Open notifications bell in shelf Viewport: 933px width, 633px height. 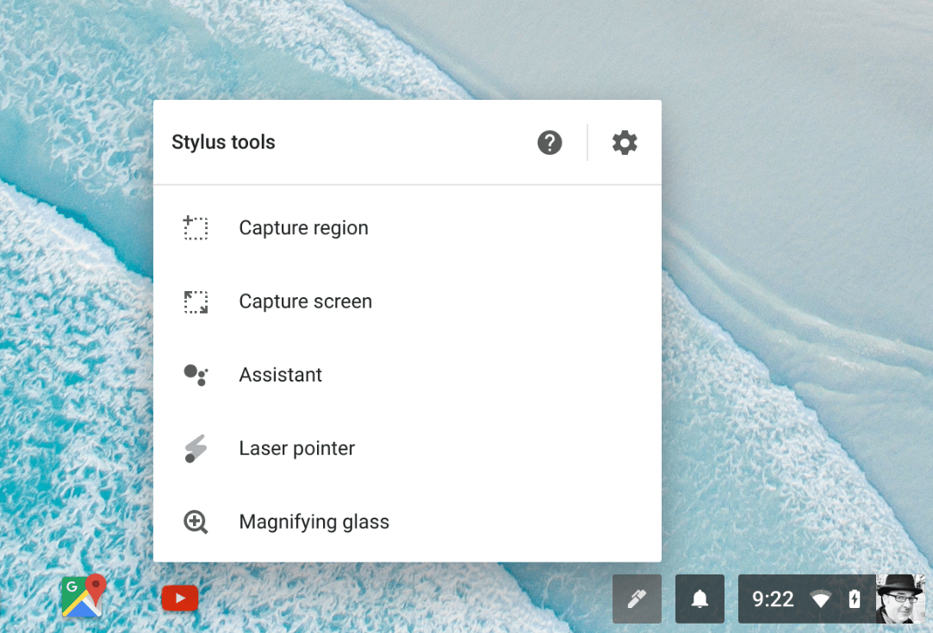pos(700,599)
